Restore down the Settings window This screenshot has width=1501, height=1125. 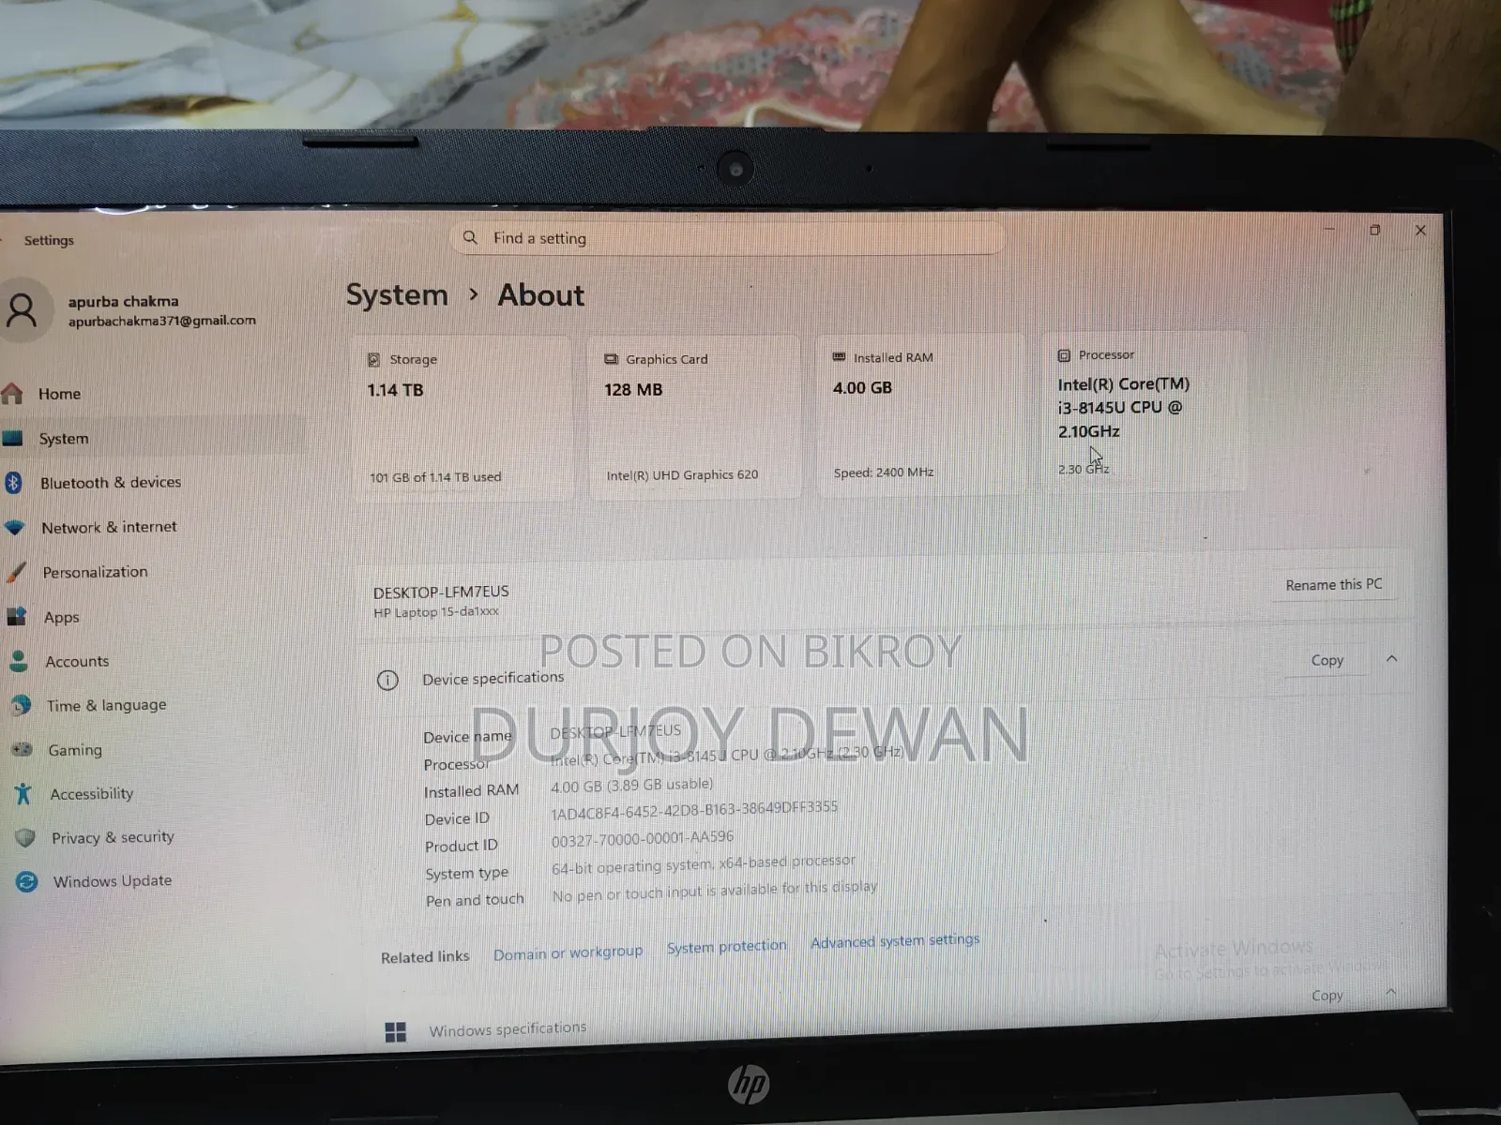1374,230
